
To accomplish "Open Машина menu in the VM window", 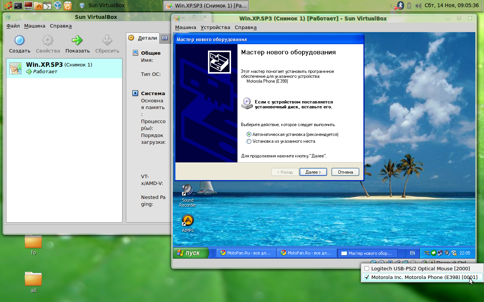I will (x=185, y=27).
